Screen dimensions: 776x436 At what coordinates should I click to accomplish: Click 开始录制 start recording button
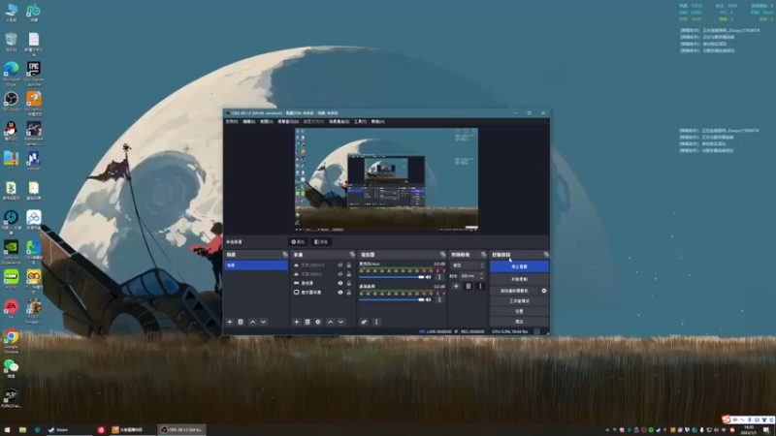click(519, 279)
